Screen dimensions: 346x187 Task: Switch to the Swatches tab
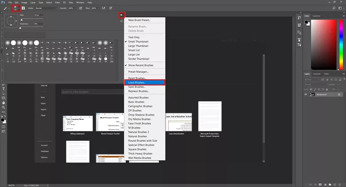[316, 16]
